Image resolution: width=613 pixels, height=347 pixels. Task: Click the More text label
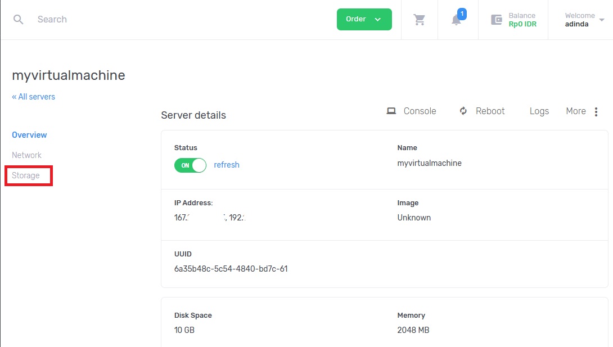click(x=576, y=111)
